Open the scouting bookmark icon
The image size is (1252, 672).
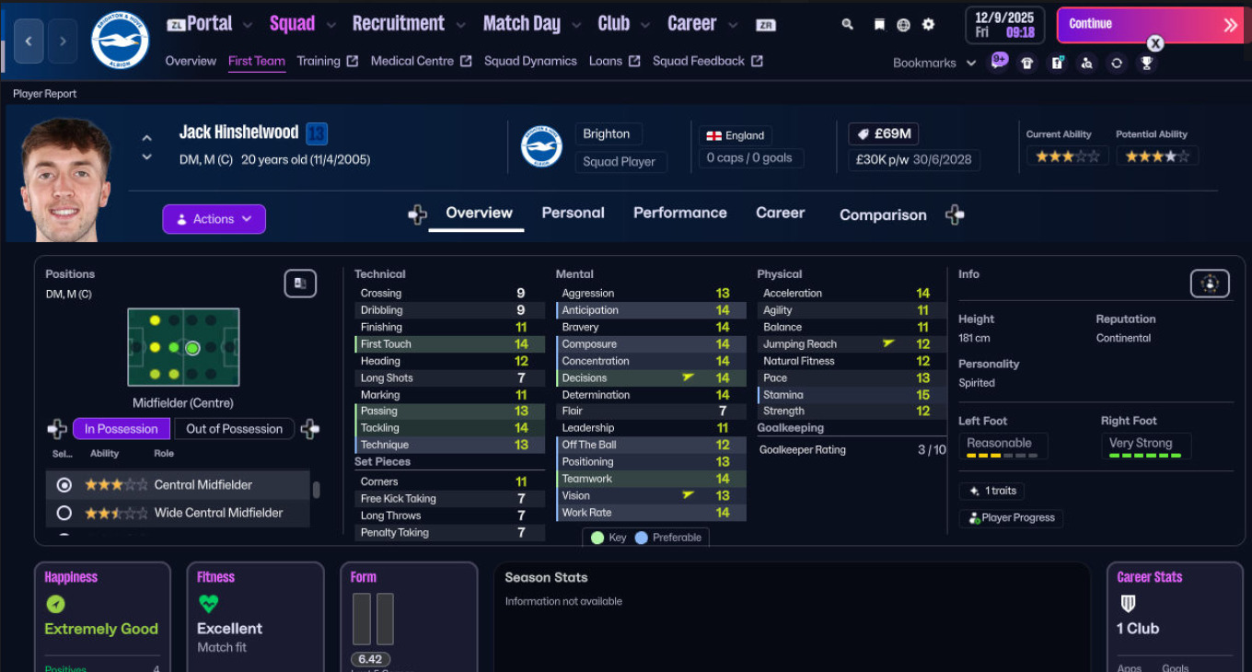pyautogui.click(x=1087, y=64)
